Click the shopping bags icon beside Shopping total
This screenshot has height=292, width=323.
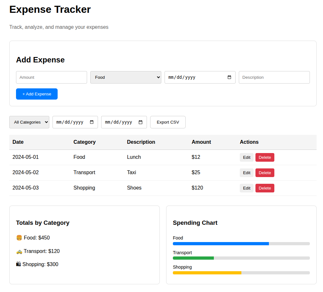click(19, 264)
